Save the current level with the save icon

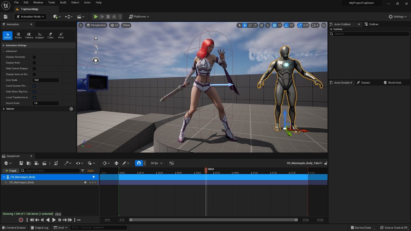coord(5,17)
